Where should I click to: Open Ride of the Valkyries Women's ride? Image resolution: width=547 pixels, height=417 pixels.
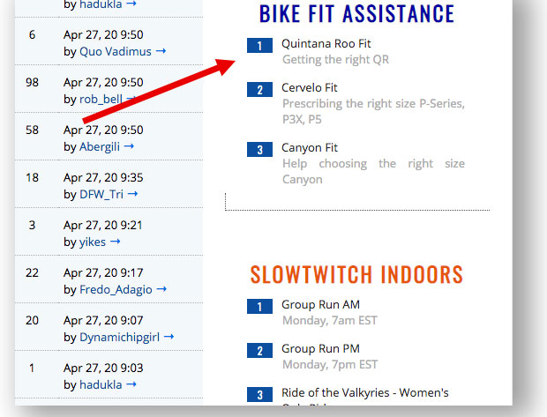[x=364, y=392]
